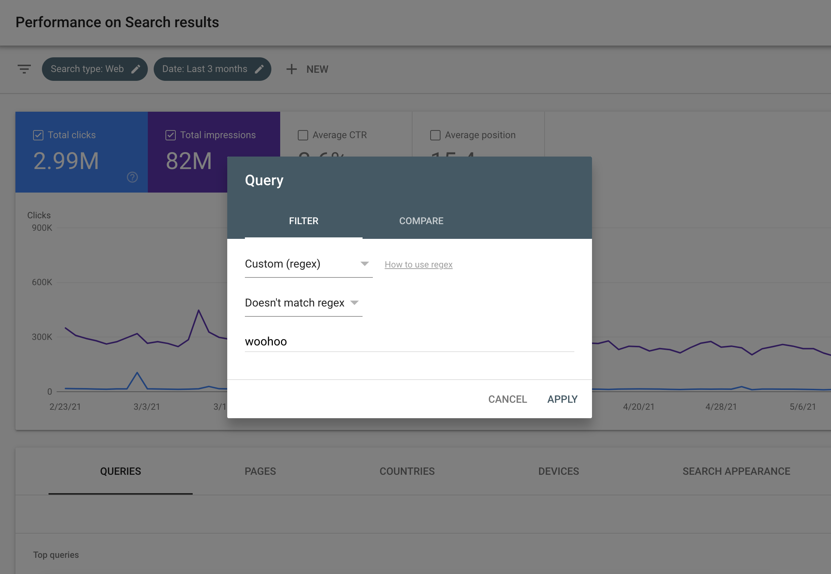831x574 pixels.
Task: Switch to the PAGES tab below chart
Action: click(x=261, y=470)
